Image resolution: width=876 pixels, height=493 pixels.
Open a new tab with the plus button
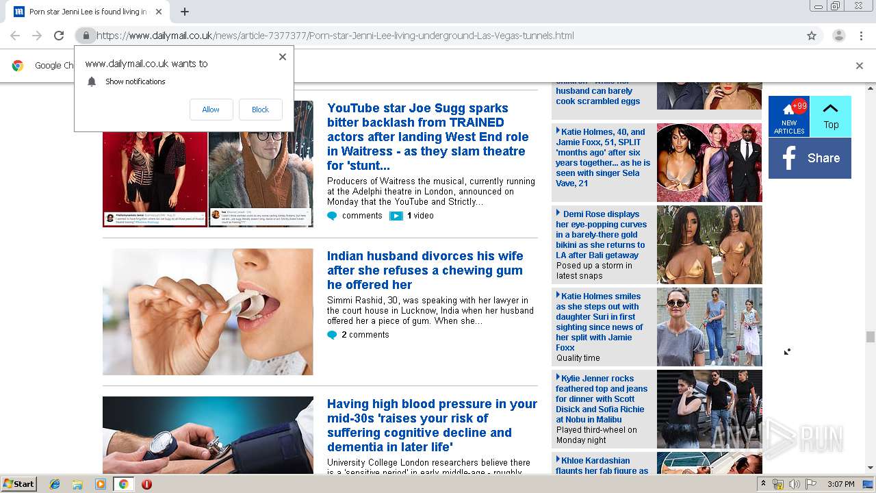click(185, 12)
